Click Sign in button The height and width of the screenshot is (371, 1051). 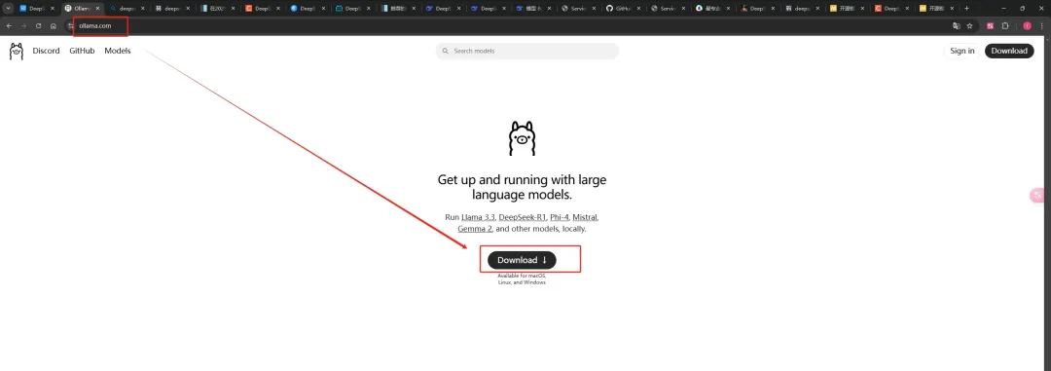point(961,51)
